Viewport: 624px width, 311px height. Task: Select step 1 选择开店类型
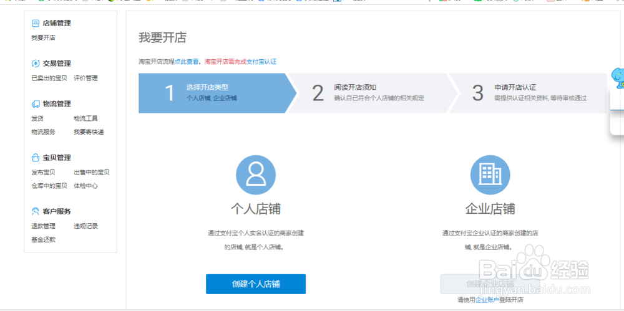pyautogui.click(x=217, y=93)
